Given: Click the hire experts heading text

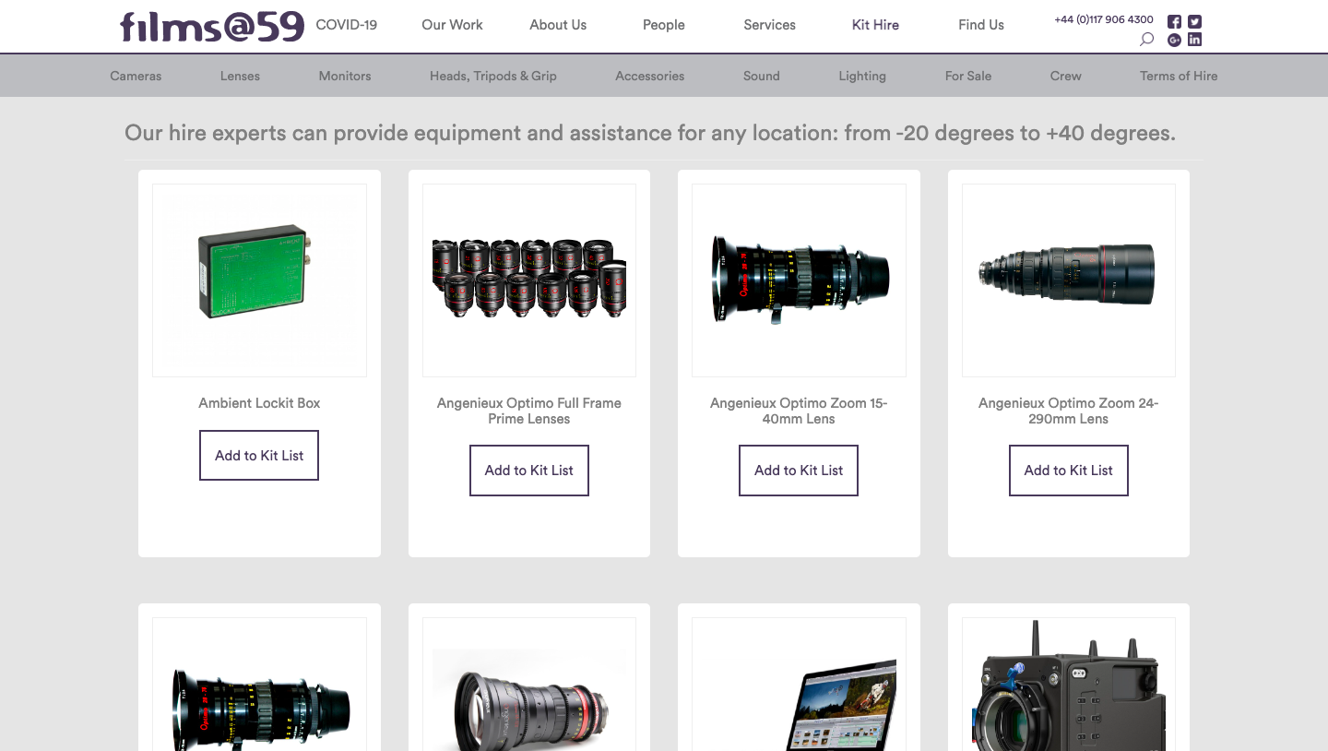Looking at the screenshot, I should (650, 133).
